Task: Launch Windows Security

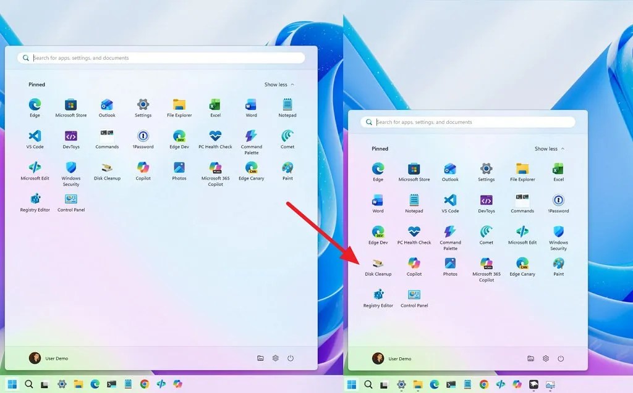Action: 70,168
